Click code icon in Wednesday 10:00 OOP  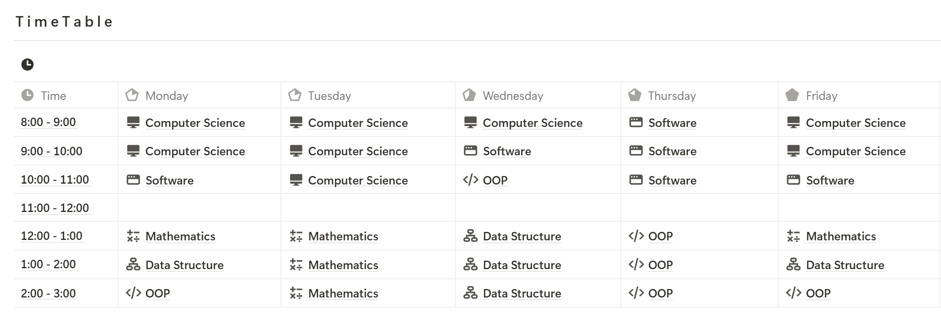(470, 180)
